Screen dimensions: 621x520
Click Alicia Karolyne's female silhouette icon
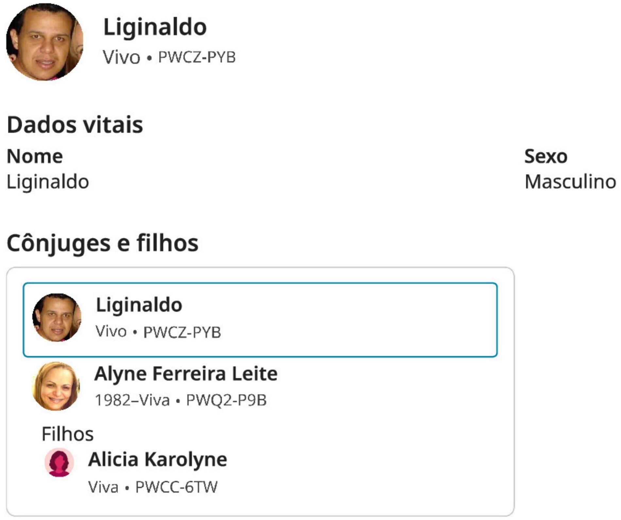[59, 463]
